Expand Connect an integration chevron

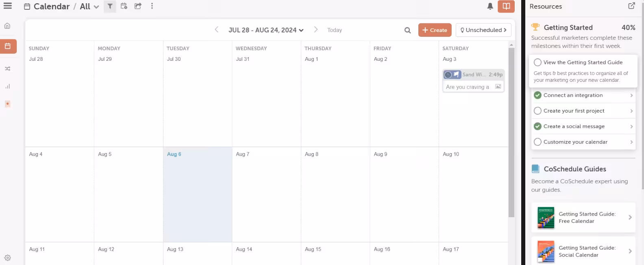click(631, 95)
